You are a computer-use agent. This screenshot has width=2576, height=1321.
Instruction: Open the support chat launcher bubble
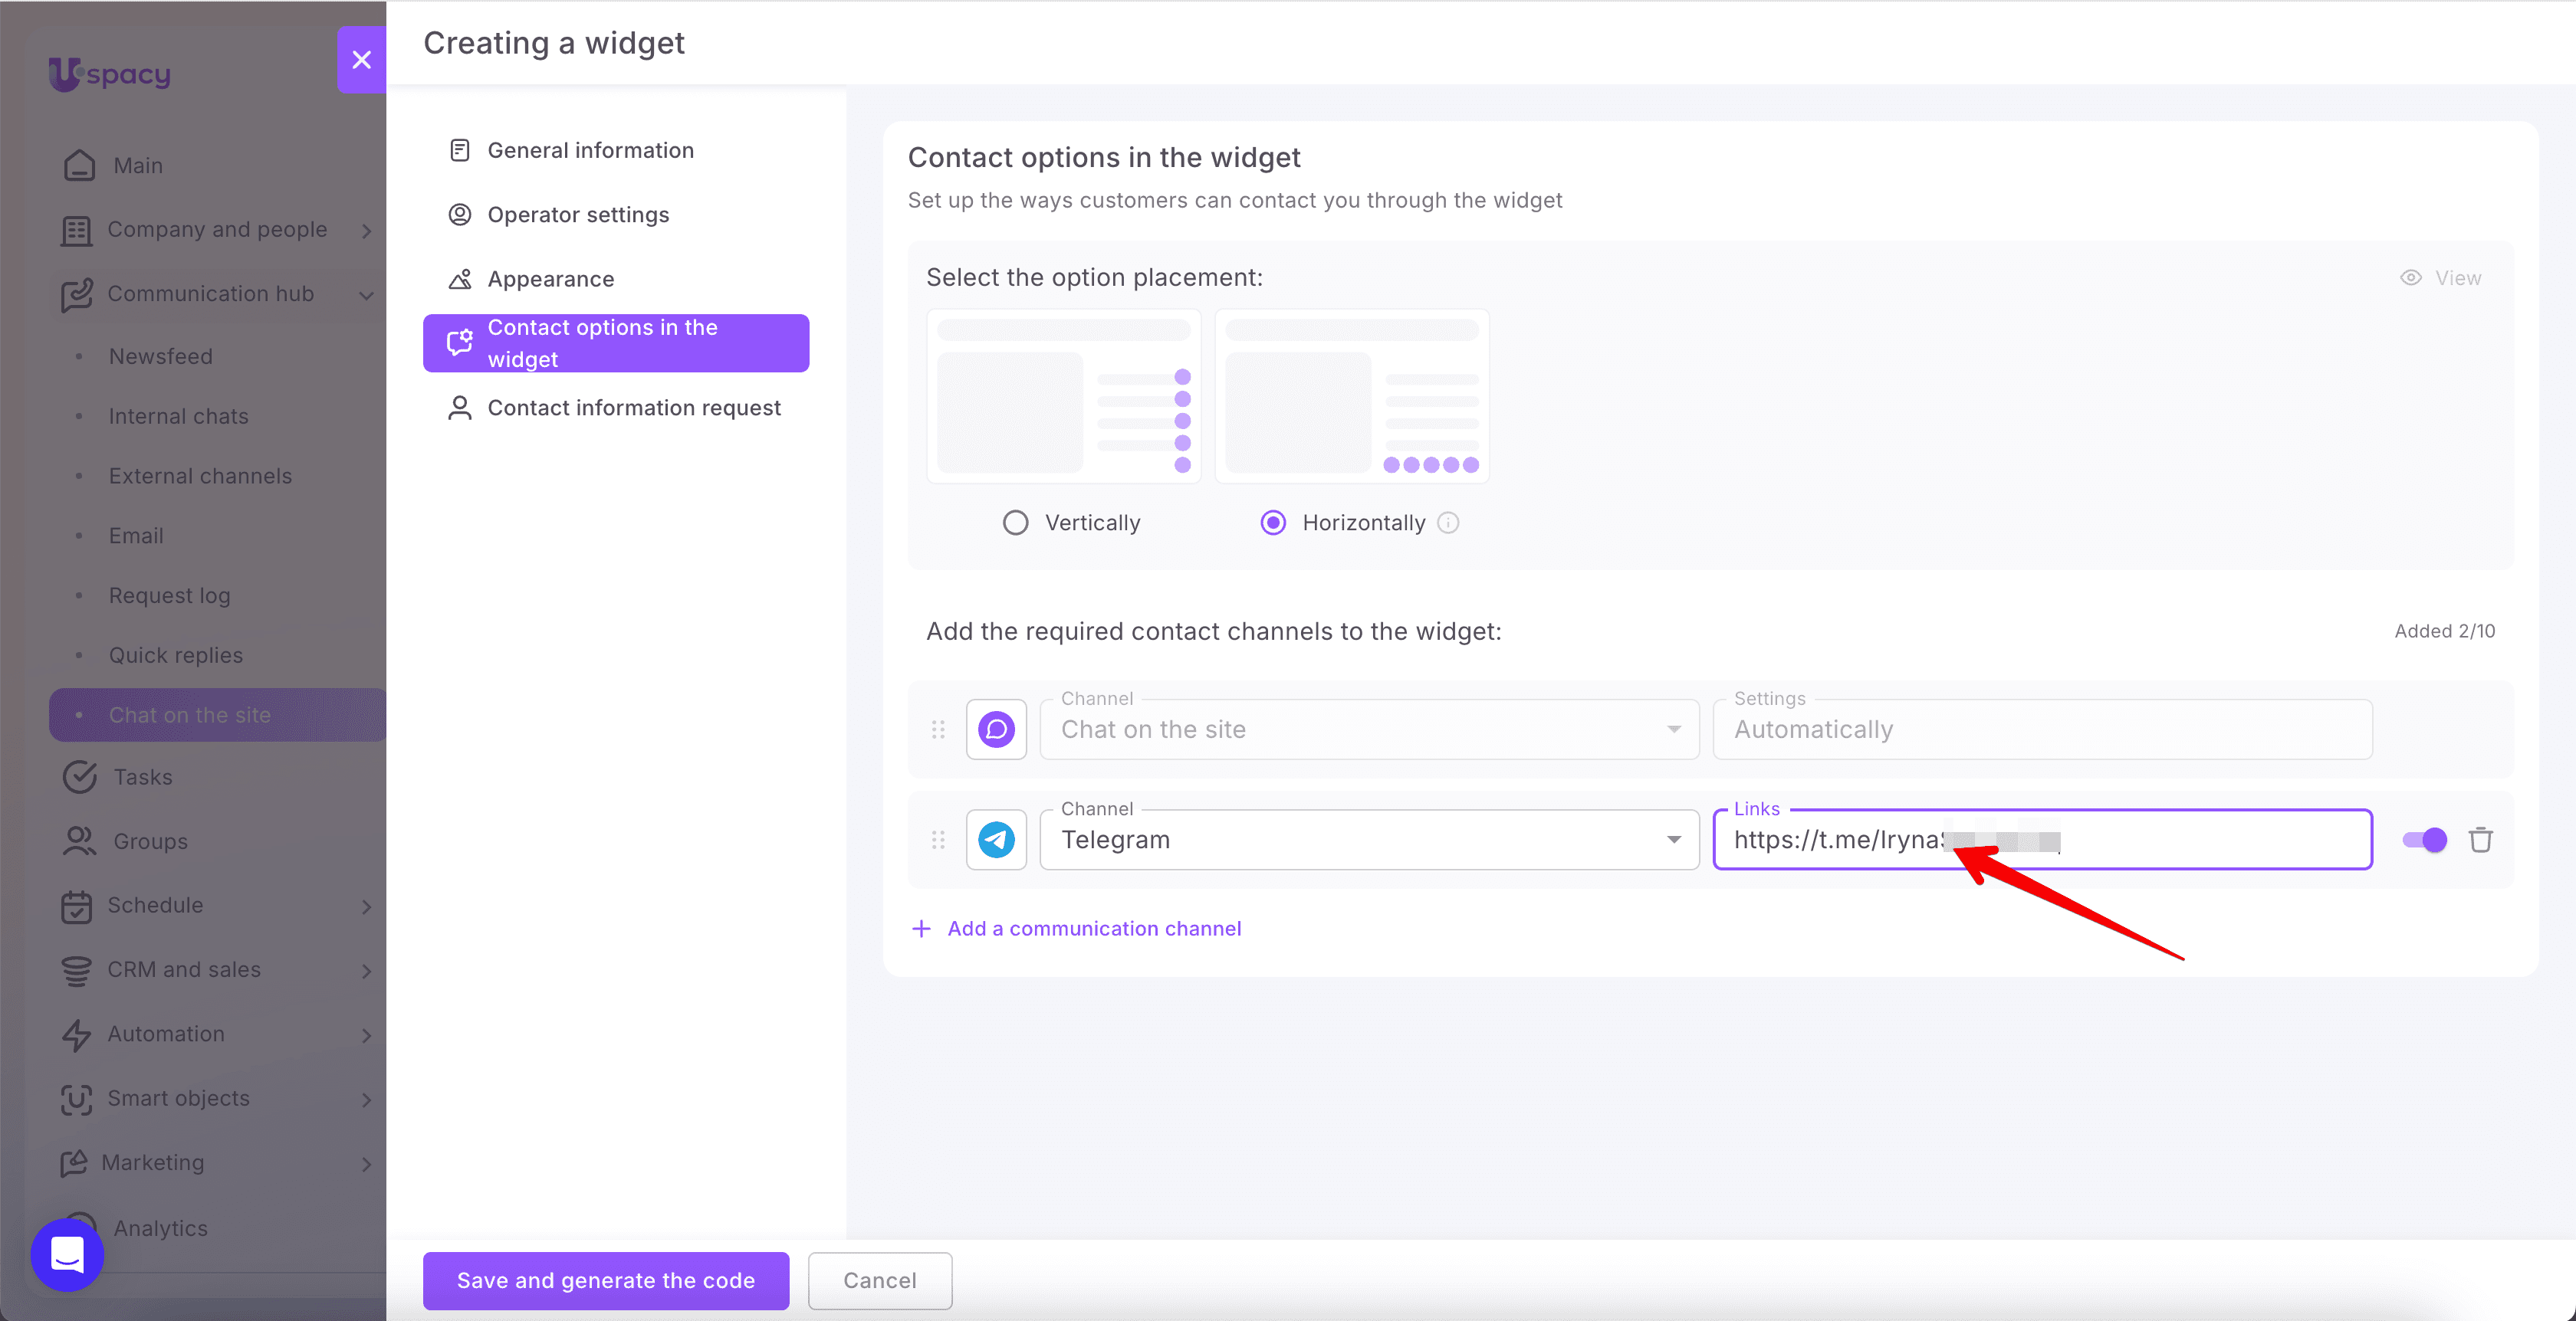click(x=67, y=1254)
